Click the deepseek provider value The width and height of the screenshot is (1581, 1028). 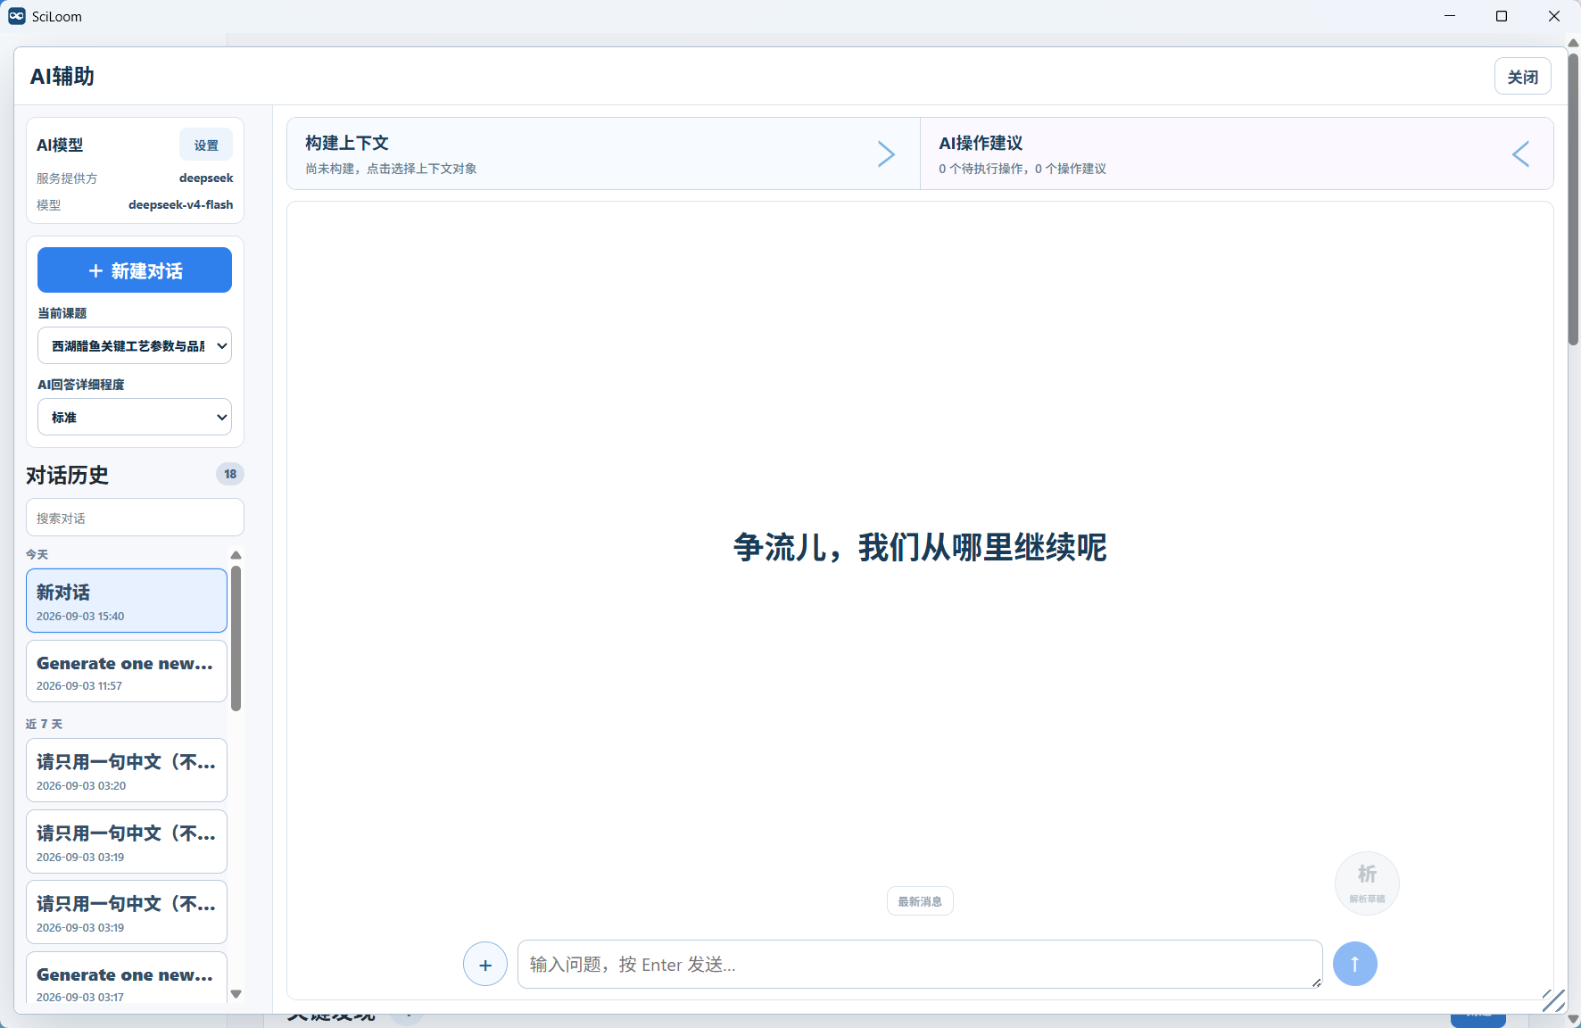[206, 178]
